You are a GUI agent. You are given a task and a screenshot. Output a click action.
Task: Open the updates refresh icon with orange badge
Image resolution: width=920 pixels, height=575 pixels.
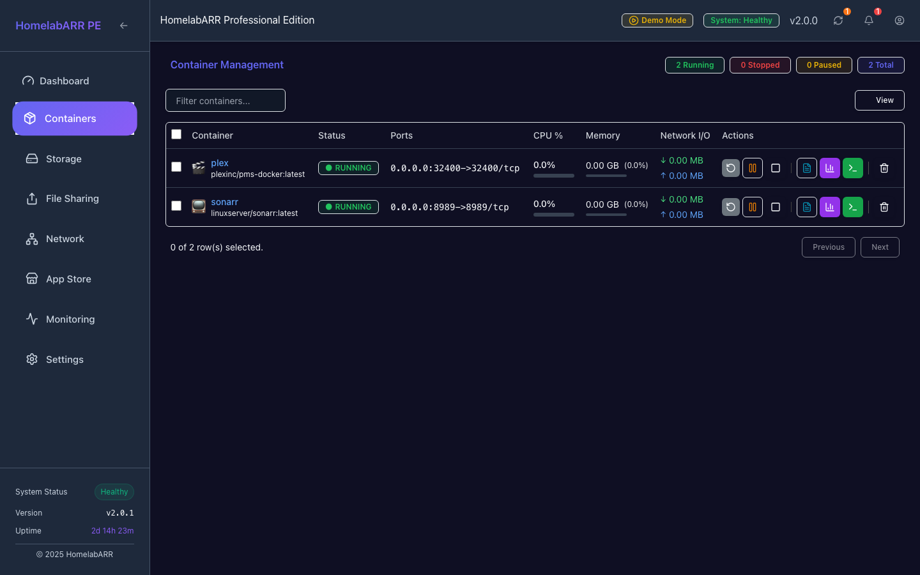coord(838,20)
